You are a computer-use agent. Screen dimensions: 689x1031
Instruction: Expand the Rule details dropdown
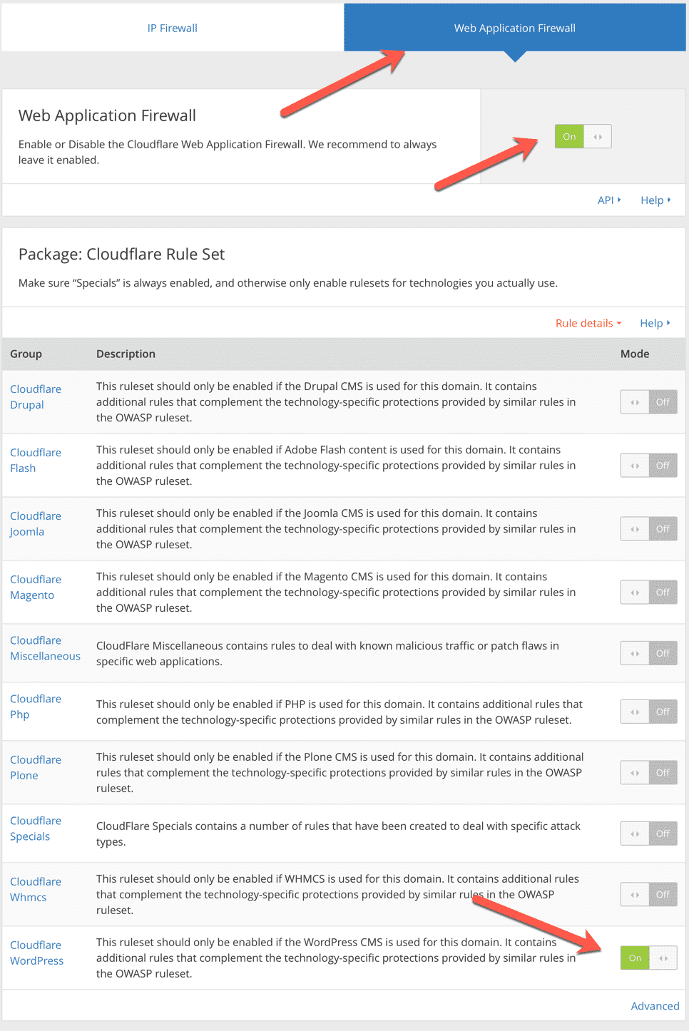coord(588,323)
